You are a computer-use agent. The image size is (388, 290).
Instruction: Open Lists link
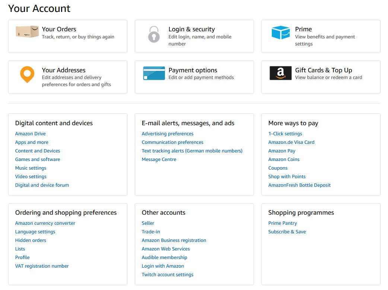click(20, 249)
